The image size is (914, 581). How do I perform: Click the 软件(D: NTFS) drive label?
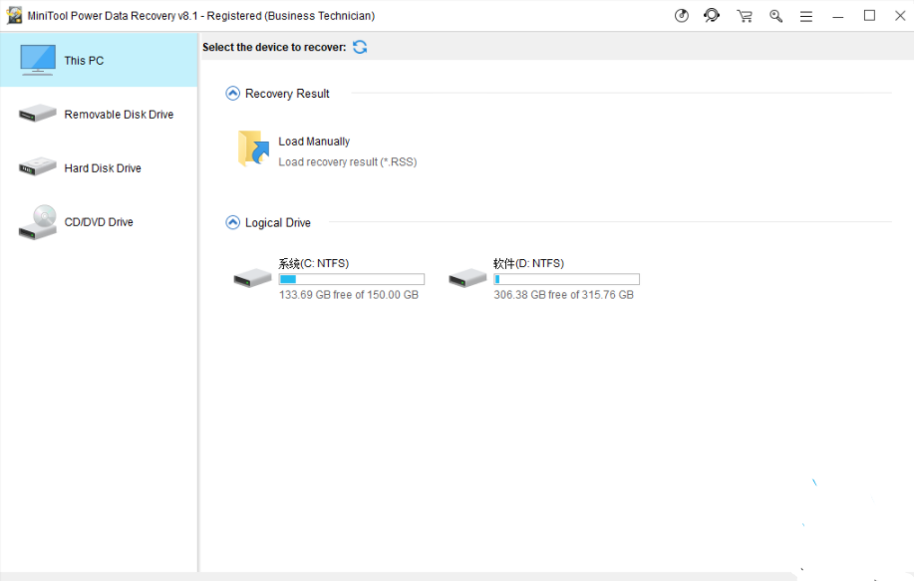pos(528,263)
